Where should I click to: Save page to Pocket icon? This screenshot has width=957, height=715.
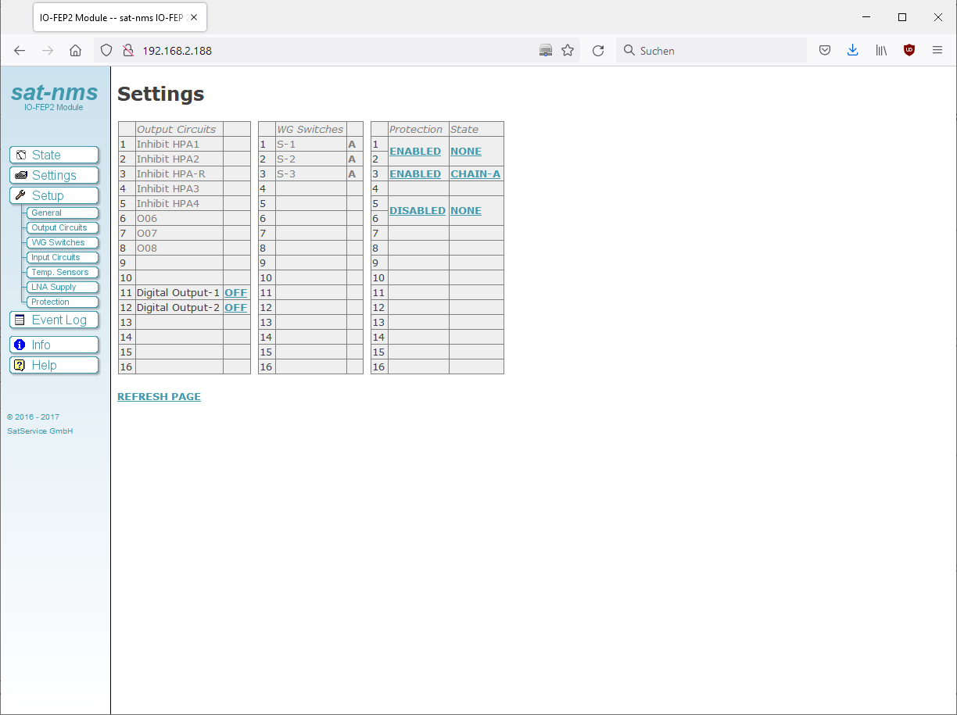tap(824, 51)
